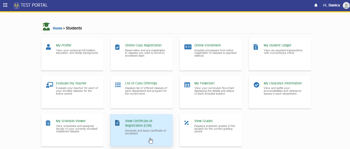Screen dimensions: 350x149
Task: Click the List of Class Offerings list icon
Action: pyautogui.click(x=118, y=85)
